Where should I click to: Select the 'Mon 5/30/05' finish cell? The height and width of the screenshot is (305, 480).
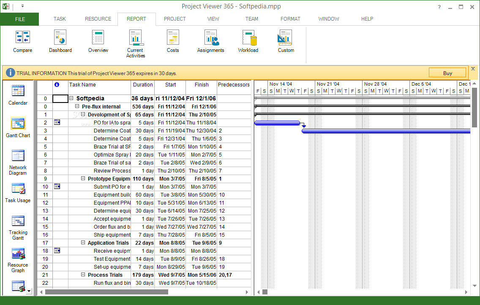(202, 194)
